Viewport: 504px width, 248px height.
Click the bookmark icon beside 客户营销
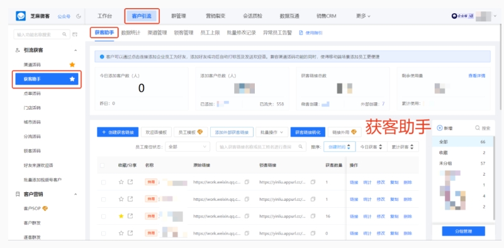(x=18, y=194)
